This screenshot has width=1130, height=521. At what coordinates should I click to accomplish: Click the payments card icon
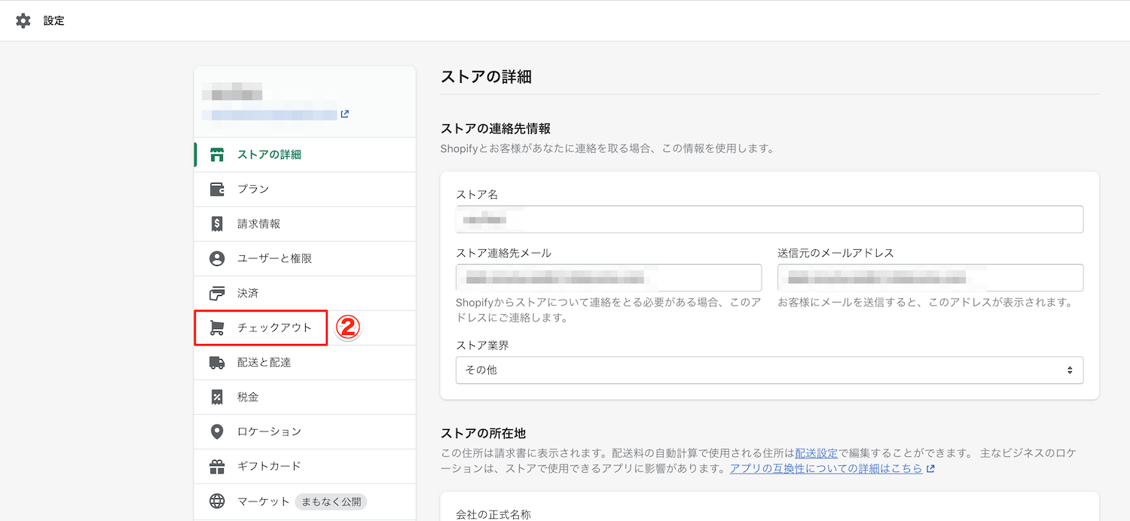tap(217, 294)
